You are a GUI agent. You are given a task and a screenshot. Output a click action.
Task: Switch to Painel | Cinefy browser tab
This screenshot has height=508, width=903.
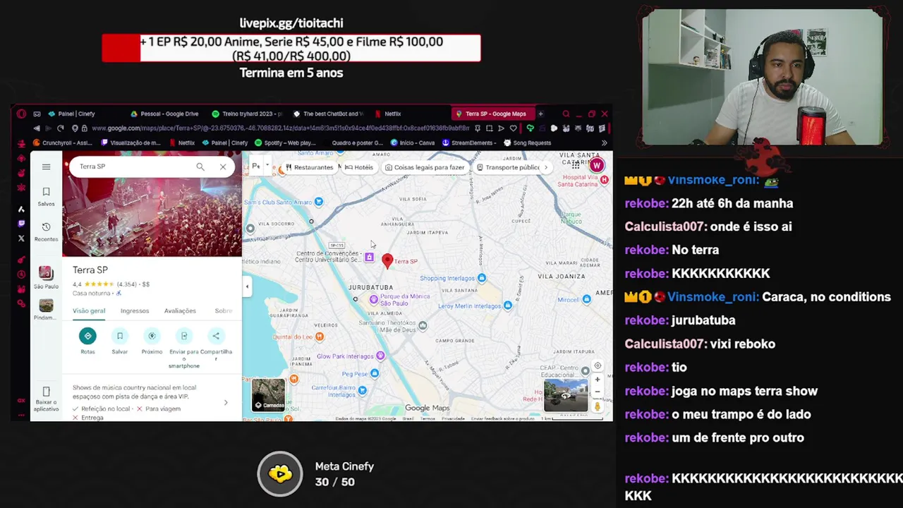(x=76, y=114)
